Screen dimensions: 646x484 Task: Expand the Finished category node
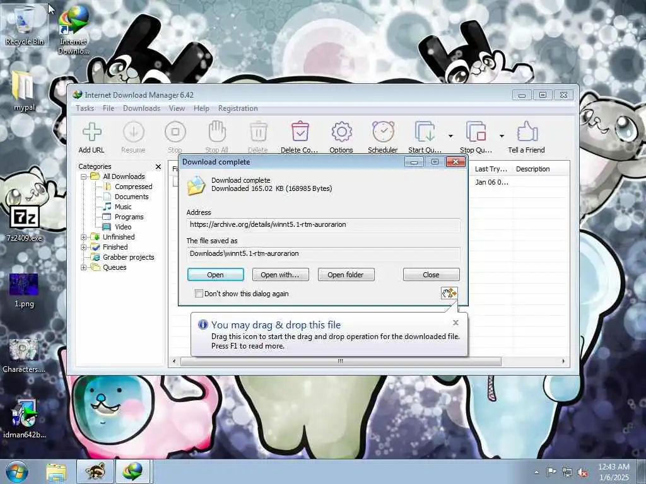click(84, 247)
